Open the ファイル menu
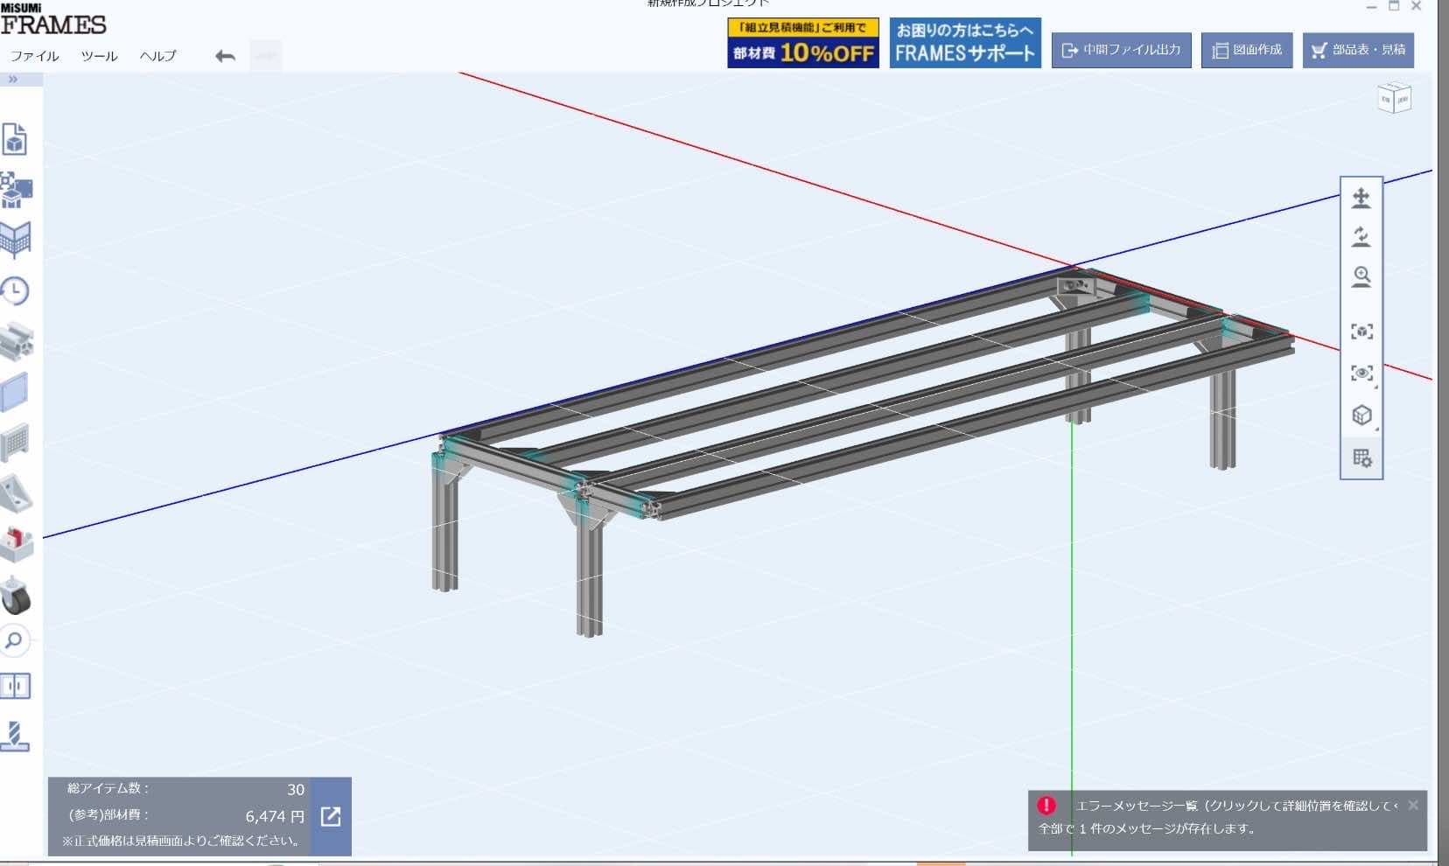The width and height of the screenshot is (1449, 866). (35, 55)
